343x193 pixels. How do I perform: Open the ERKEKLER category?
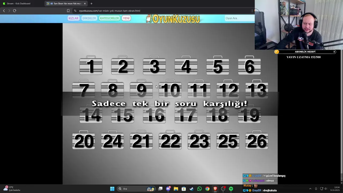[x=89, y=18]
